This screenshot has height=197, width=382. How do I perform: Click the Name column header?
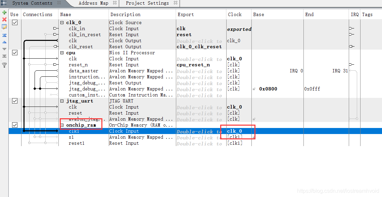65,14
